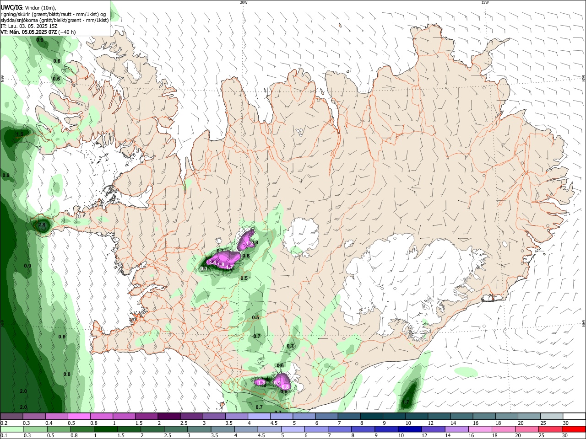
Task: Click the 'VT: Mán. 05.05.2025 07Z (+40 h)' line
Action: [x=38, y=32]
